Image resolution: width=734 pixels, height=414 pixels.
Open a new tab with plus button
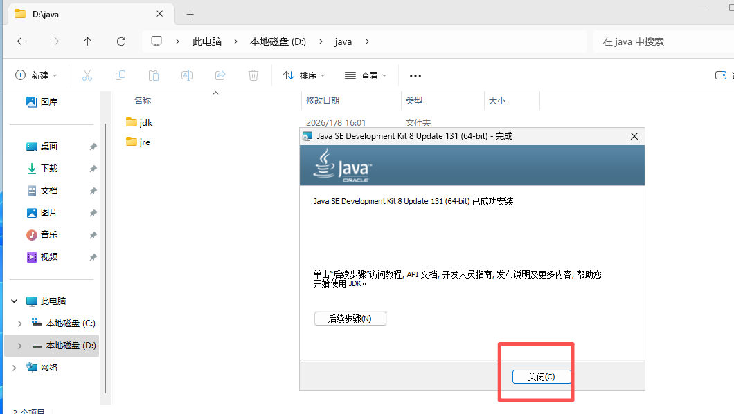(x=190, y=14)
